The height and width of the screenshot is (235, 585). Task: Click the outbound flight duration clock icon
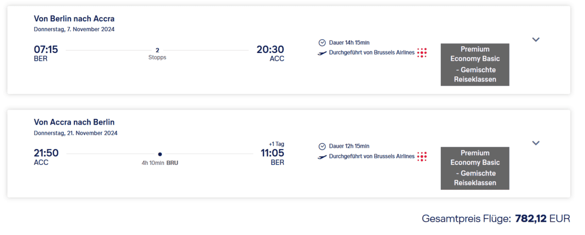click(x=322, y=42)
